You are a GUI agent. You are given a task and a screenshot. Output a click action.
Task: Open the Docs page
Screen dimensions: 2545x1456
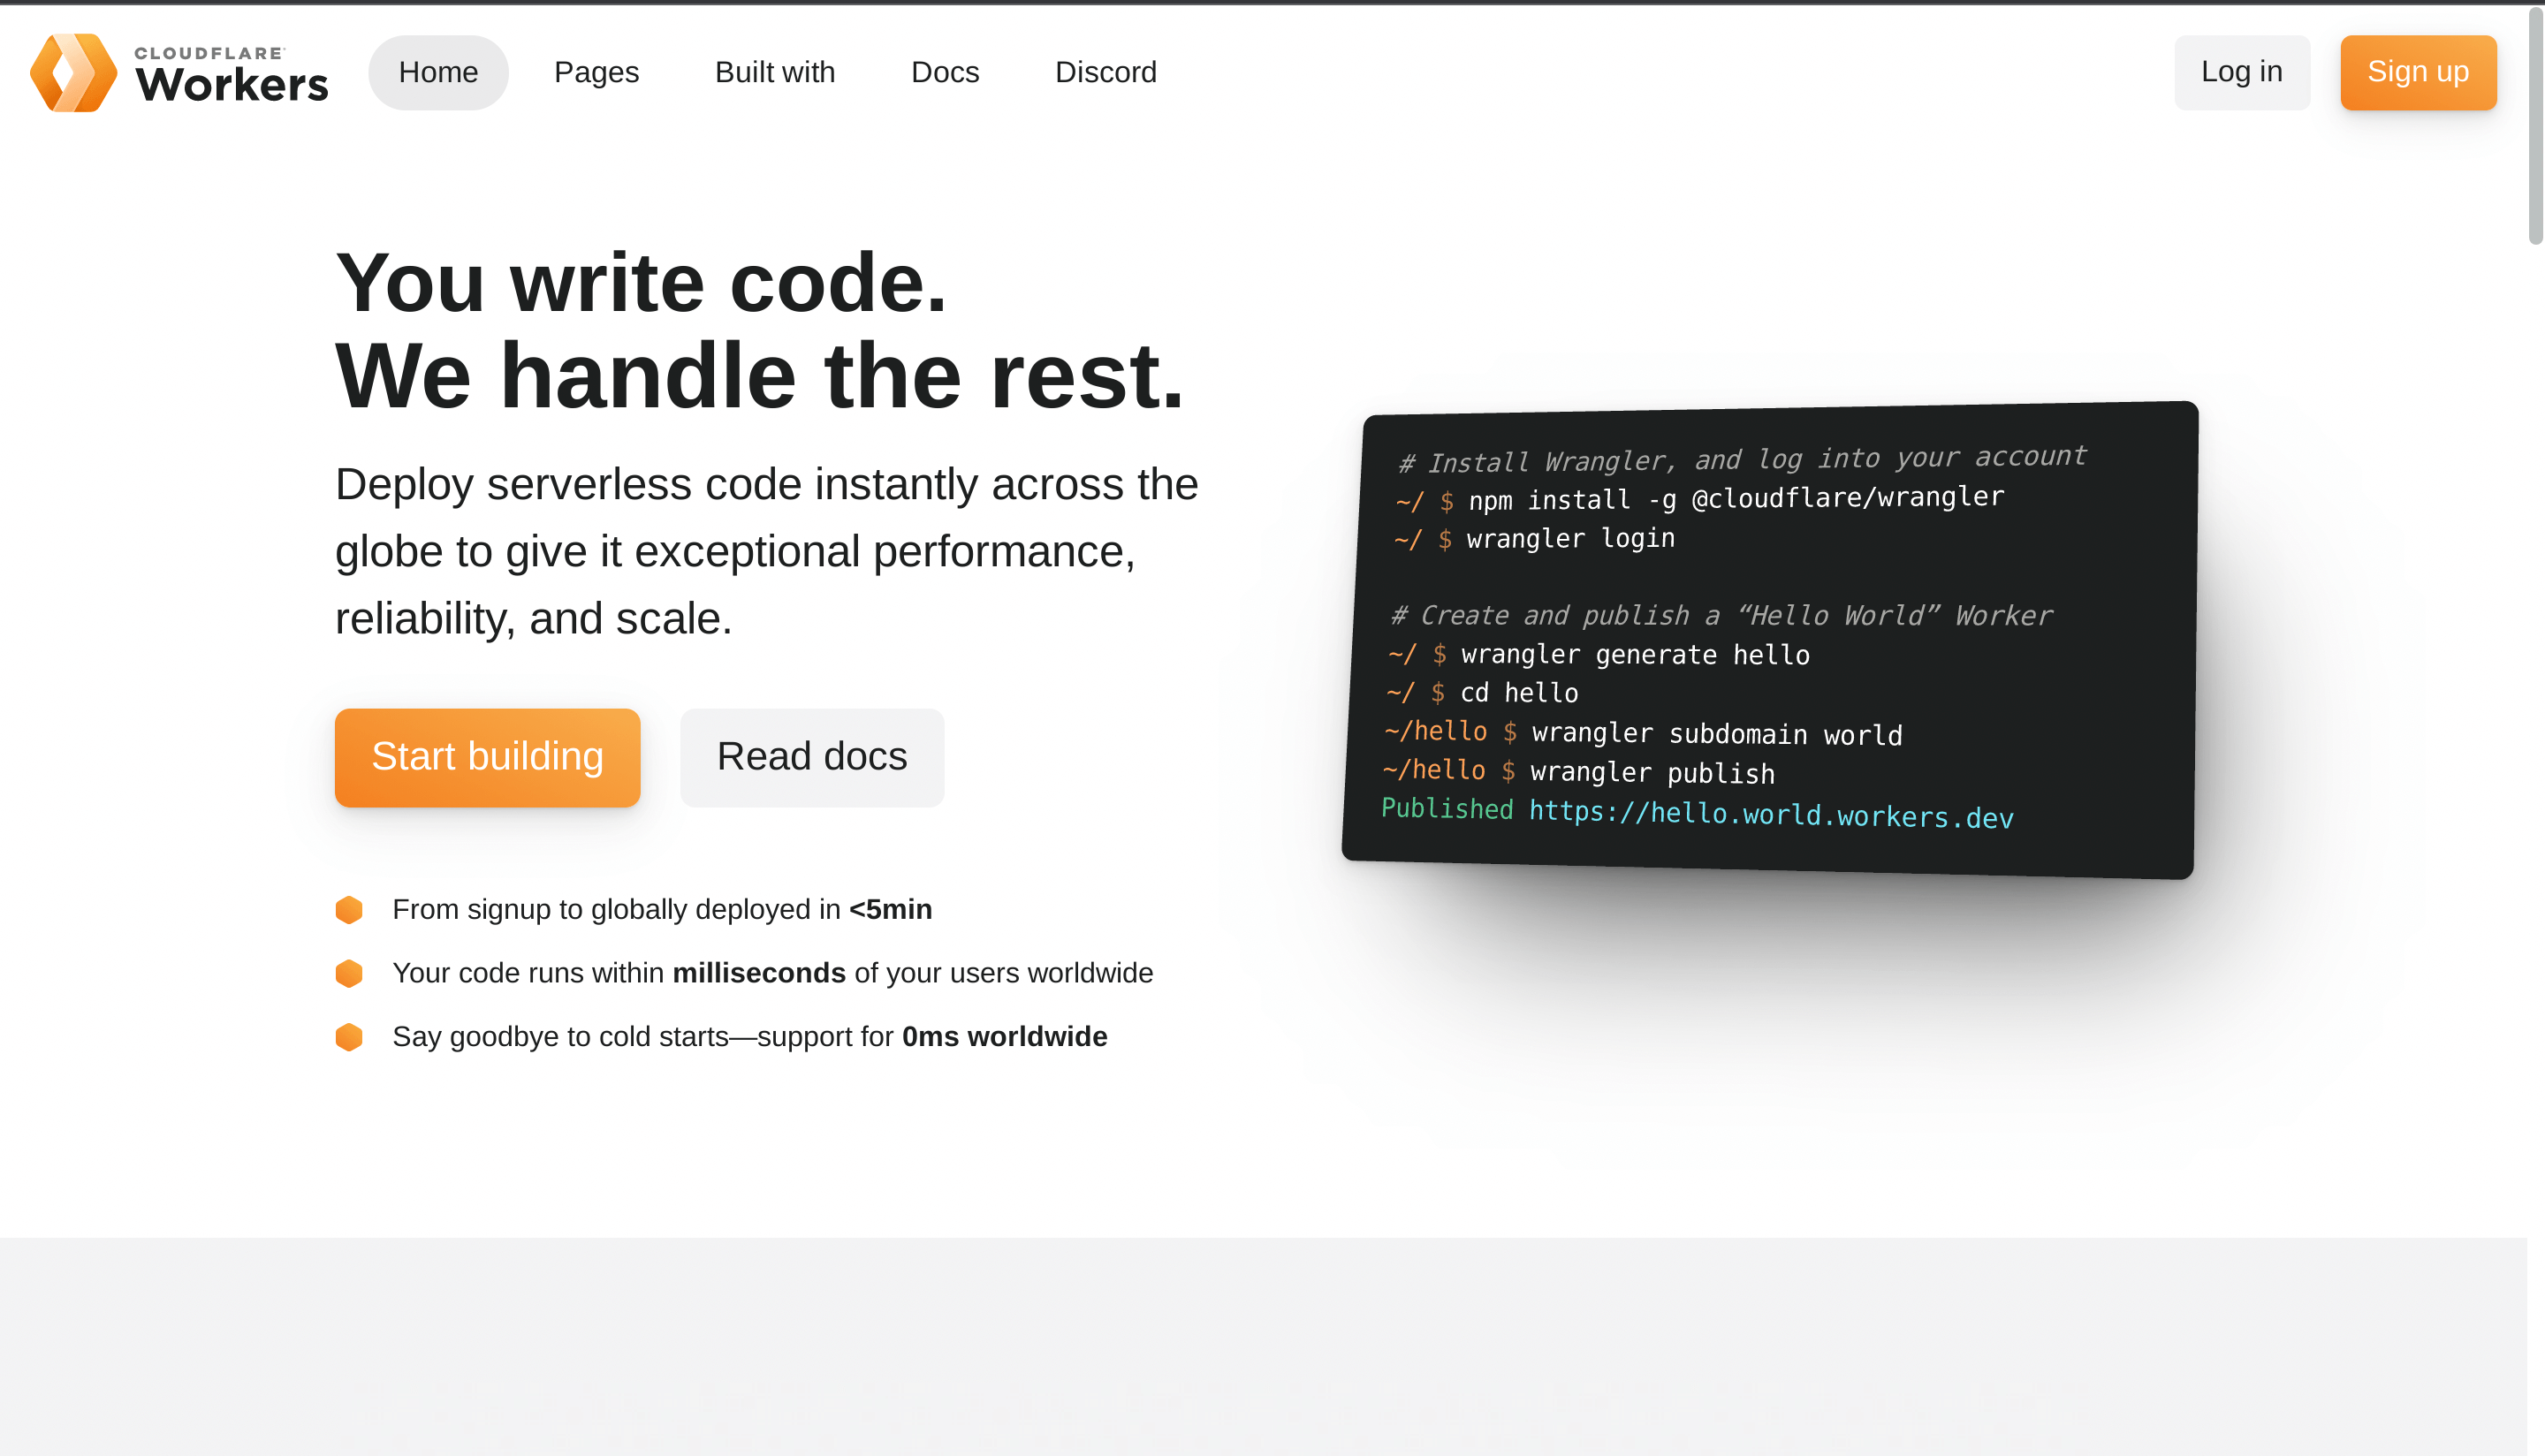944,72
